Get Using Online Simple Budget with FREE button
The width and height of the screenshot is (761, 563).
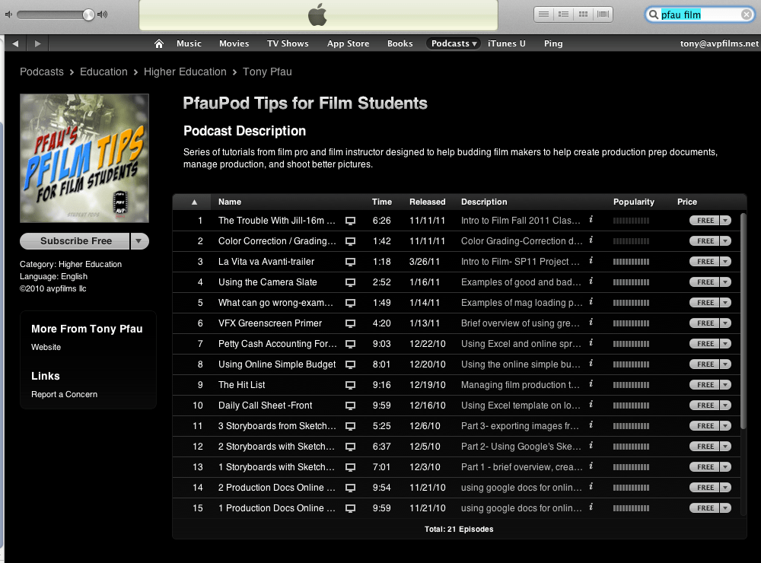(705, 364)
